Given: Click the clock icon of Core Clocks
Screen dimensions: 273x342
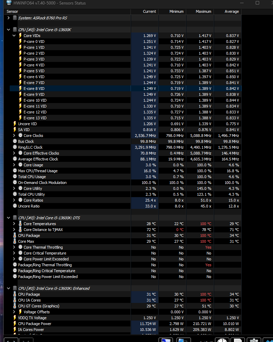Looking at the screenshot, I should tap(20, 135).
